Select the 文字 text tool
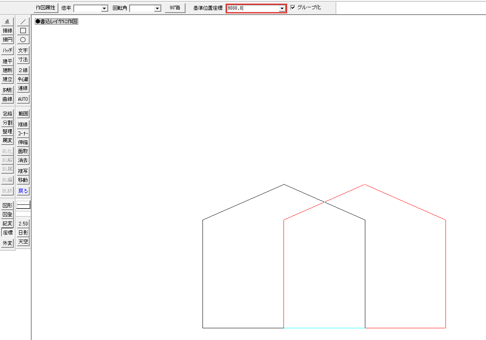 pos(23,51)
